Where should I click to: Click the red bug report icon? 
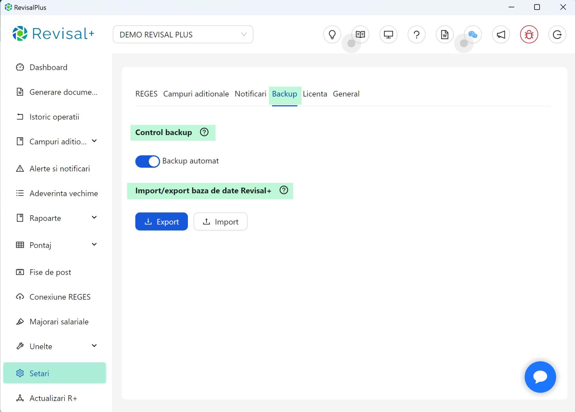pos(529,35)
